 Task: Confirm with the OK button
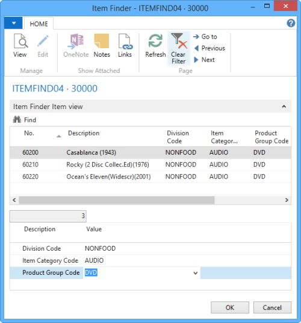tap(230, 307)
